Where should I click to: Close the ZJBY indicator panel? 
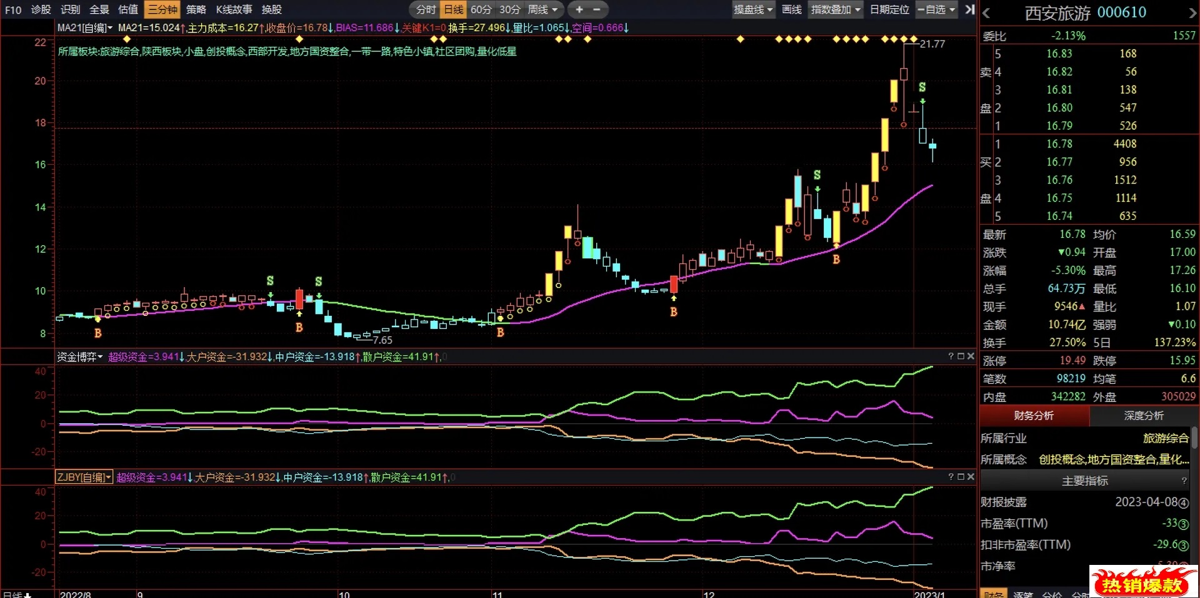pos(971,477)
